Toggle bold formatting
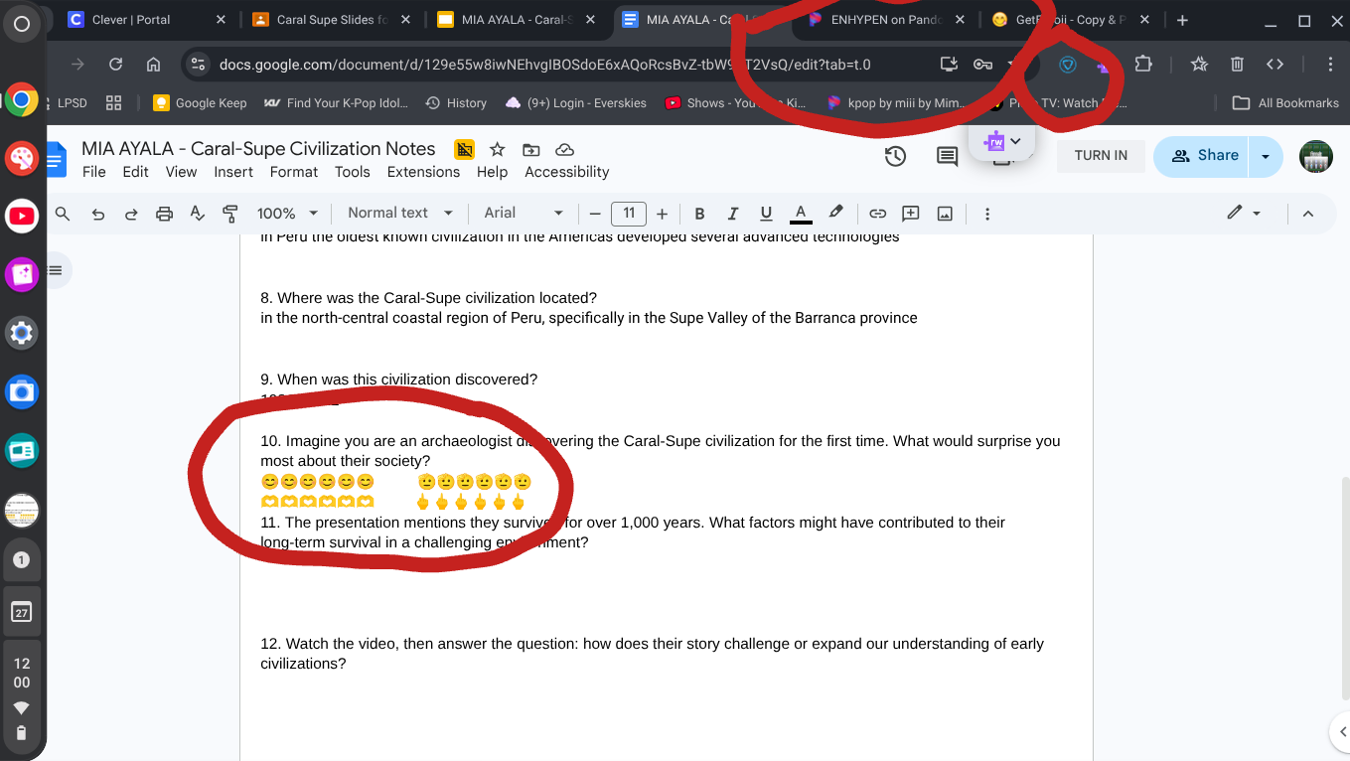Viewport: 1350px width, 761px height. [x=699, y=214]
